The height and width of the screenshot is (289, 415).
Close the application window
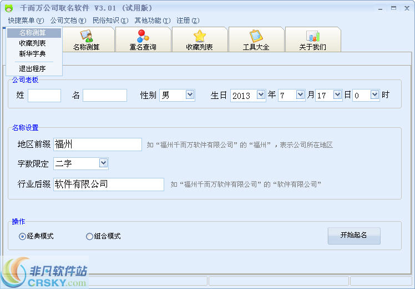(x=407, y=8)
